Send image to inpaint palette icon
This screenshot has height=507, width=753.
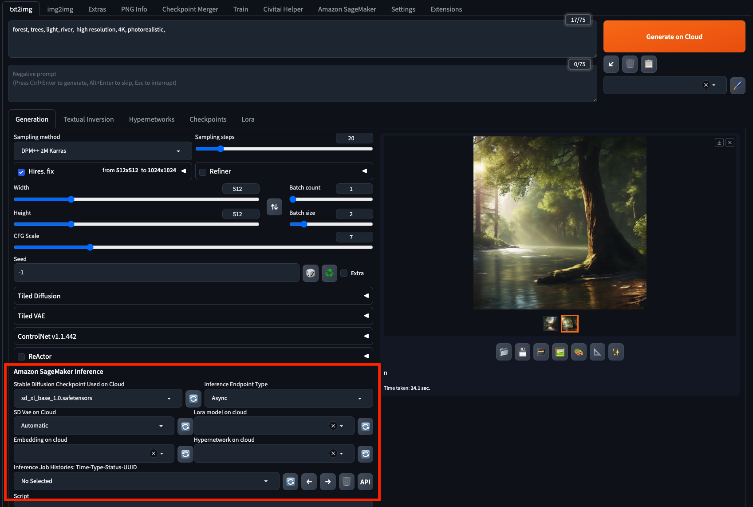click(579, 352)
